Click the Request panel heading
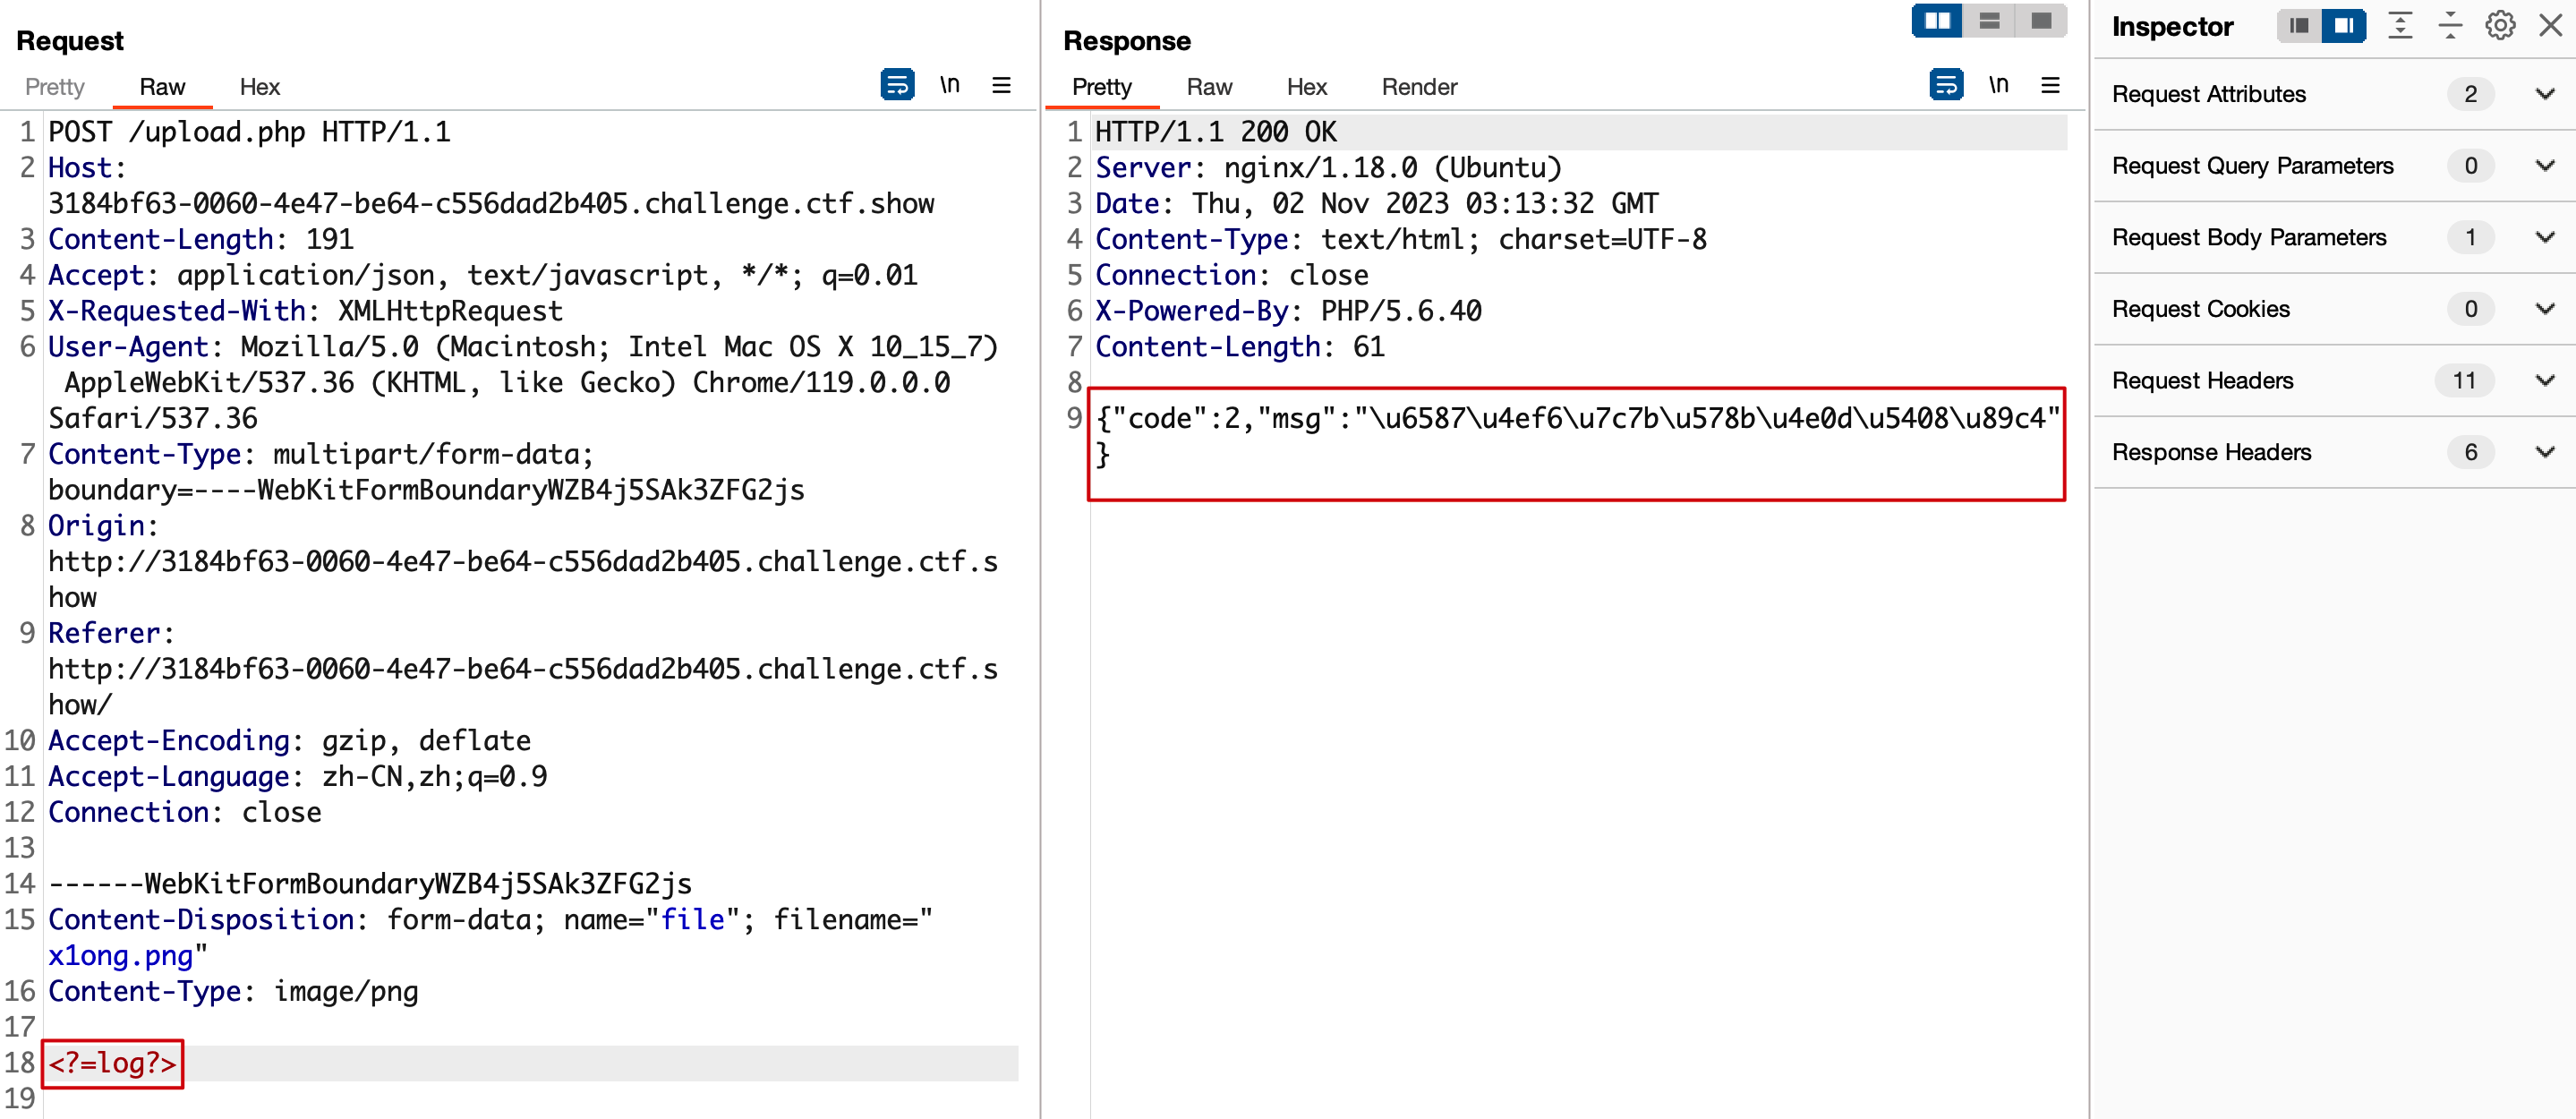The width and height of the screenshot is (2576, 1119). tap(69, 41)
